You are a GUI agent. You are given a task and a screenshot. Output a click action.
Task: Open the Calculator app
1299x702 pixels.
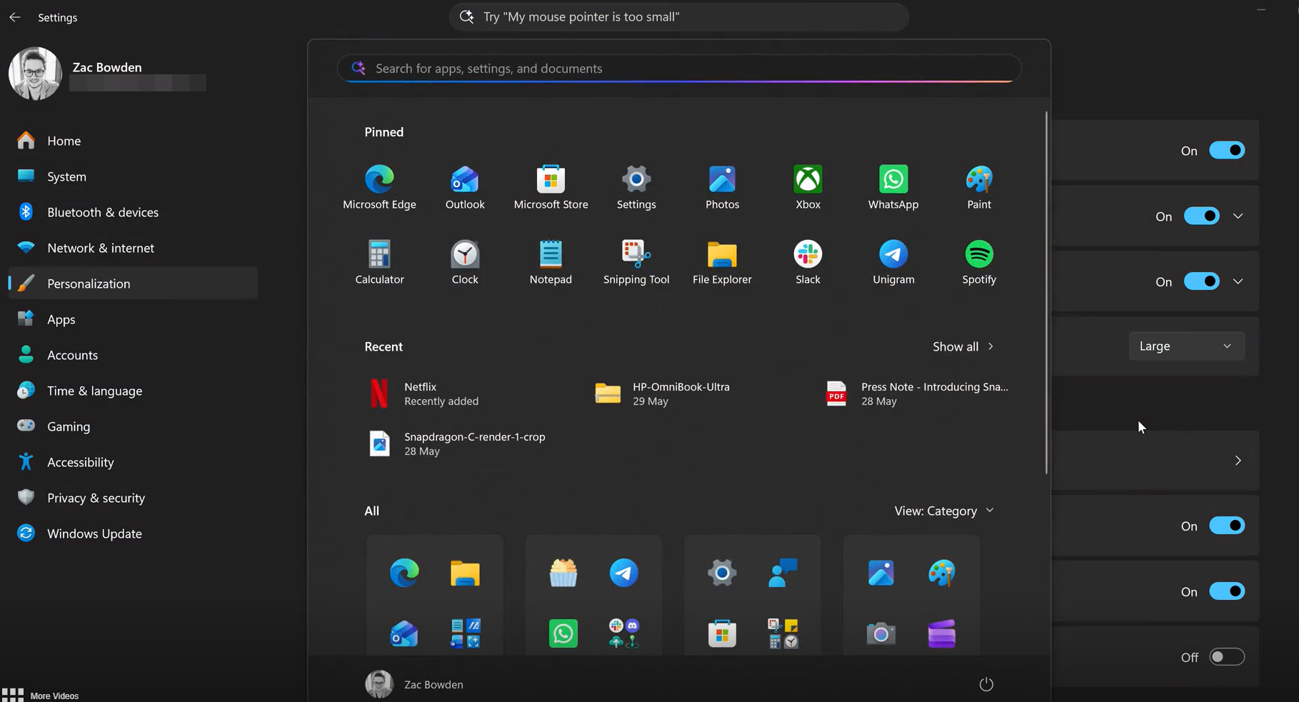tap(379, 263)
